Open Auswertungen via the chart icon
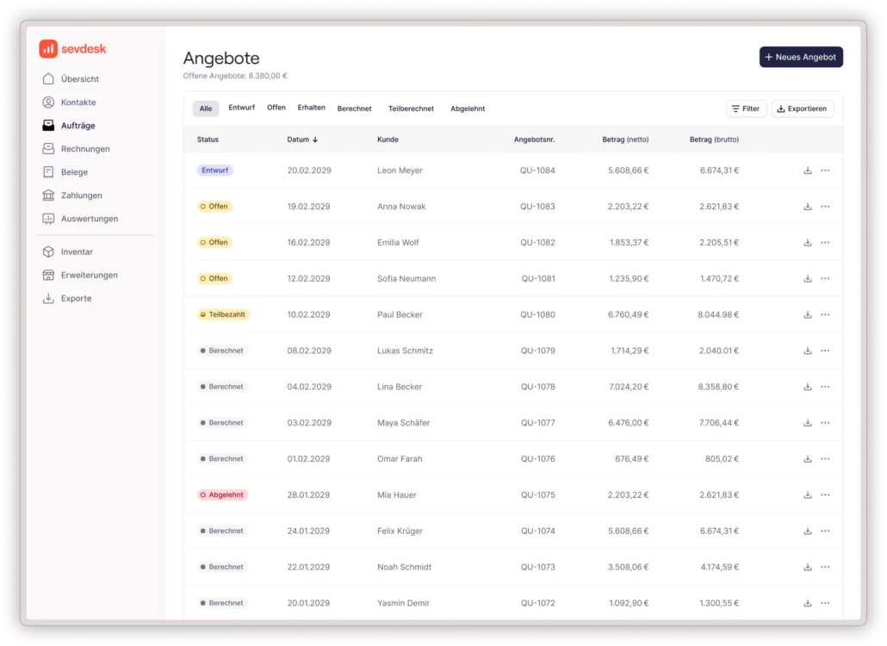 click(x=48, y=219)
